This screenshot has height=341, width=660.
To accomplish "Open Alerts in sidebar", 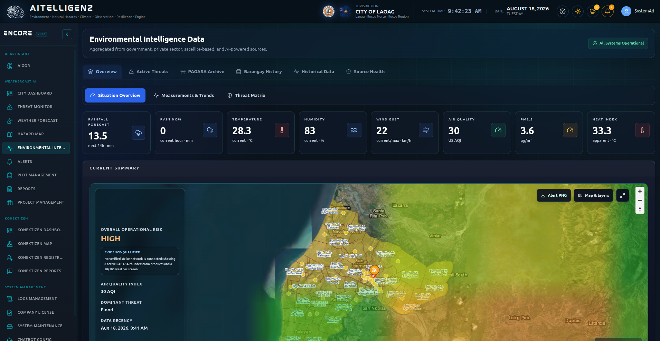I will (x=36, y=162).
